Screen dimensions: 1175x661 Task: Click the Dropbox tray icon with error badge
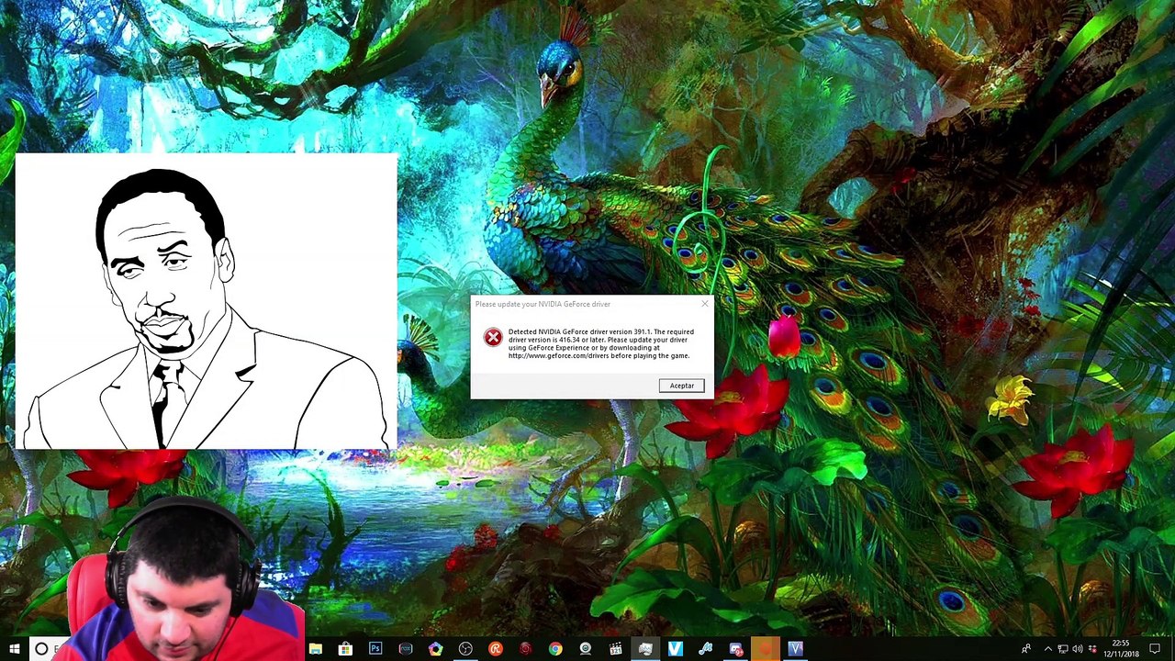click(1093, 649)
